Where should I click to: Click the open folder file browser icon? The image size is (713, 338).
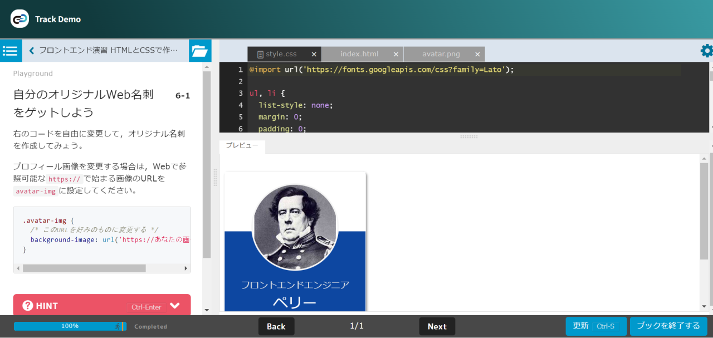pyautogui.click(x=199, y=51)
